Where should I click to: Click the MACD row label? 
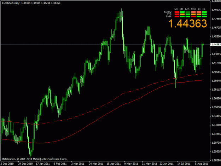pyautogui.click(x=168, y=12)
